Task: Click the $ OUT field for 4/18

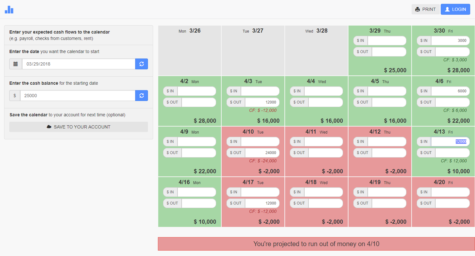Action: [x=325, y=203]
